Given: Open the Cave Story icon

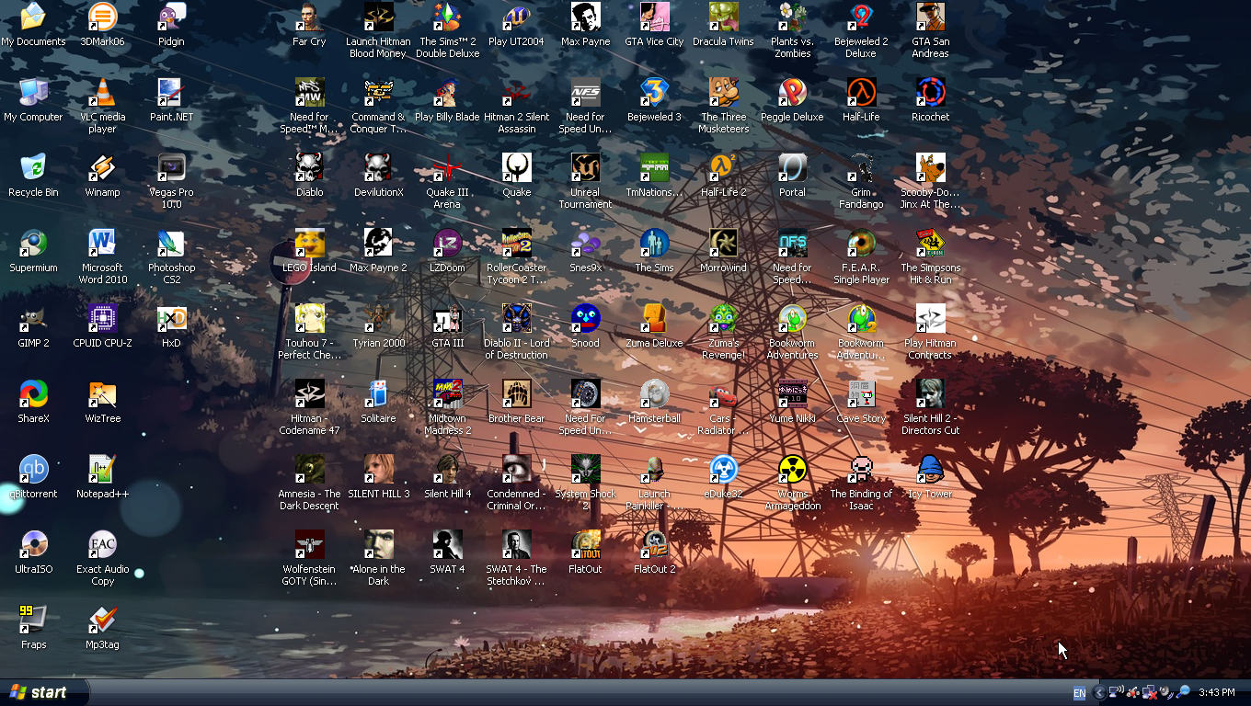Looking at the screenshot, I should click(x=861, y=393).
